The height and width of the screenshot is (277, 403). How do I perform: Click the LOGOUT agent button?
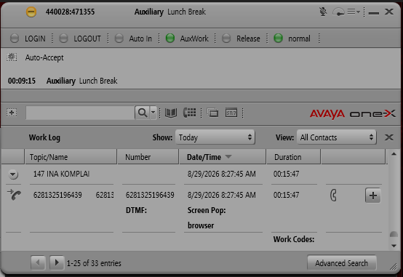click(x=80, y=39)
